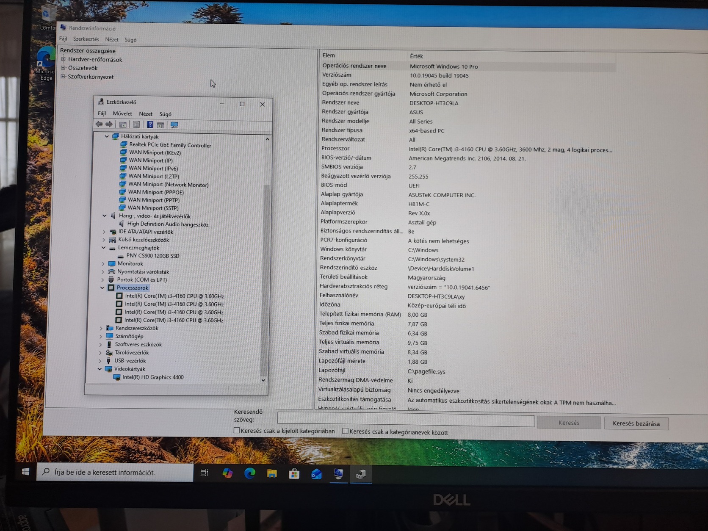
Task: Expand the Rendszereszközök node
Action: (x=101, y=328)
